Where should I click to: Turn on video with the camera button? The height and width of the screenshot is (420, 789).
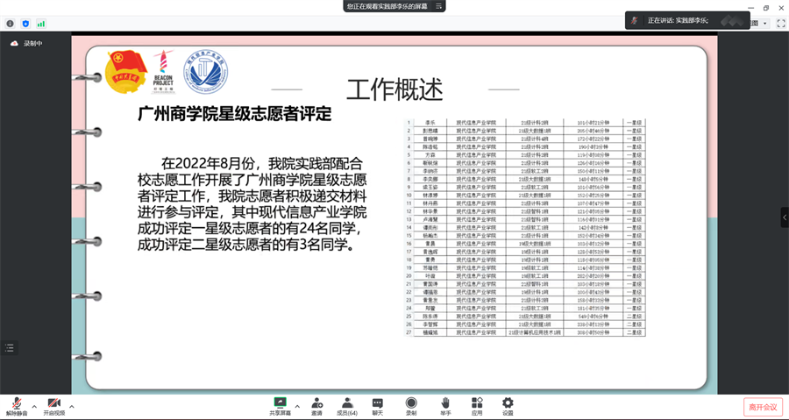point(53,404)
